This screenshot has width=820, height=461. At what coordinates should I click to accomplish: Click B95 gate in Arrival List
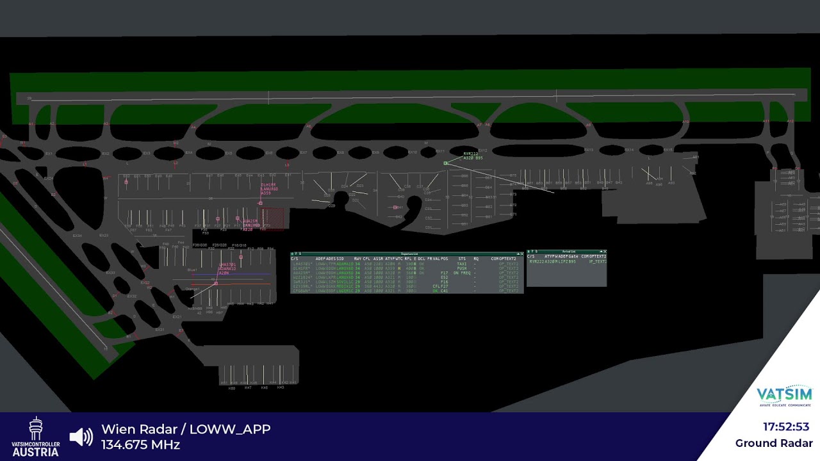(572, 262)
